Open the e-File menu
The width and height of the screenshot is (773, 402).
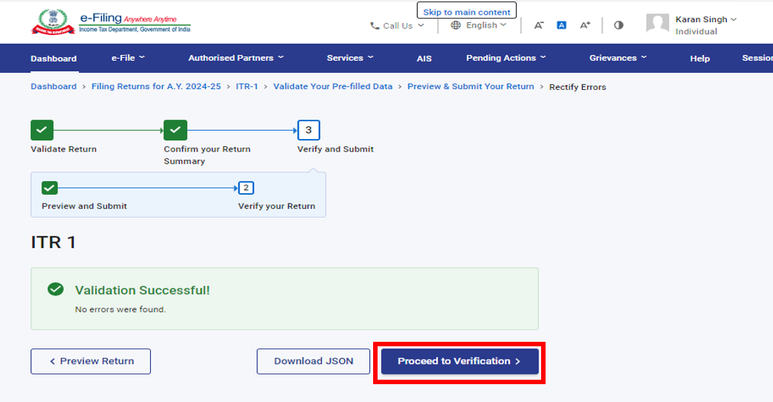pyautogui.click(x=128, y=58)
